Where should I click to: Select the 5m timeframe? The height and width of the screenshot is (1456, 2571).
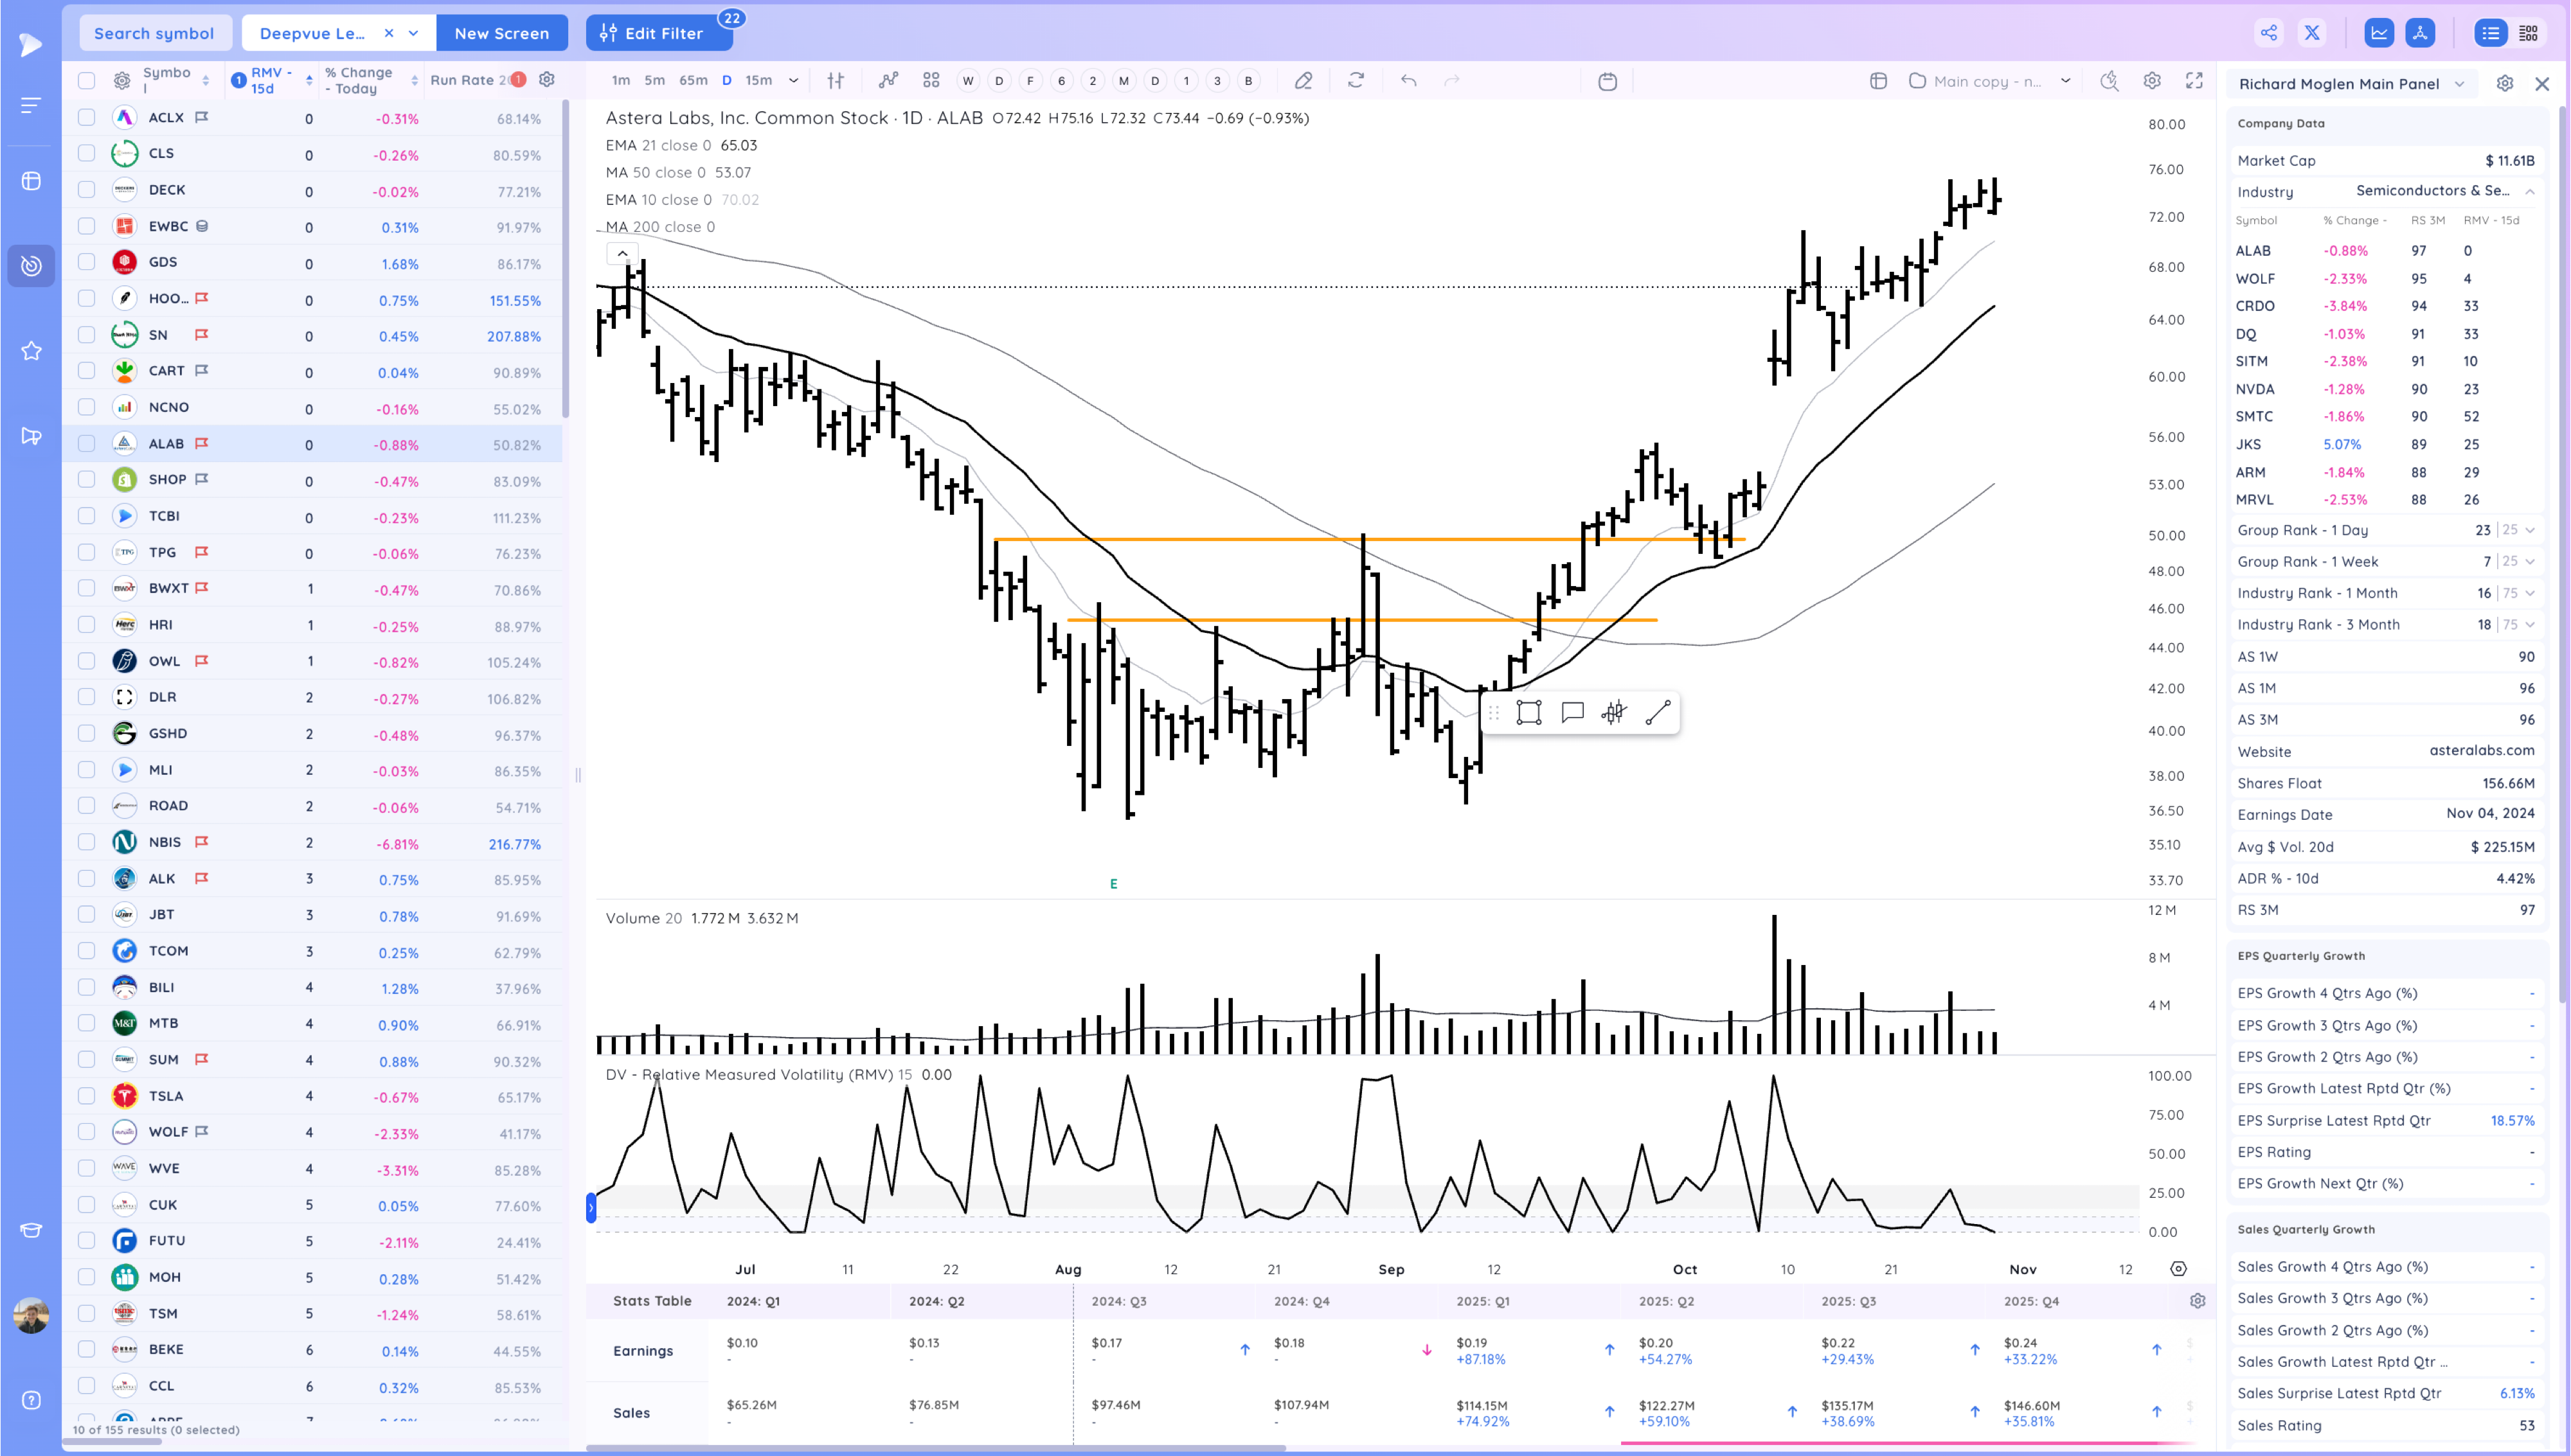pyautogui.click(x=654, y=81)
